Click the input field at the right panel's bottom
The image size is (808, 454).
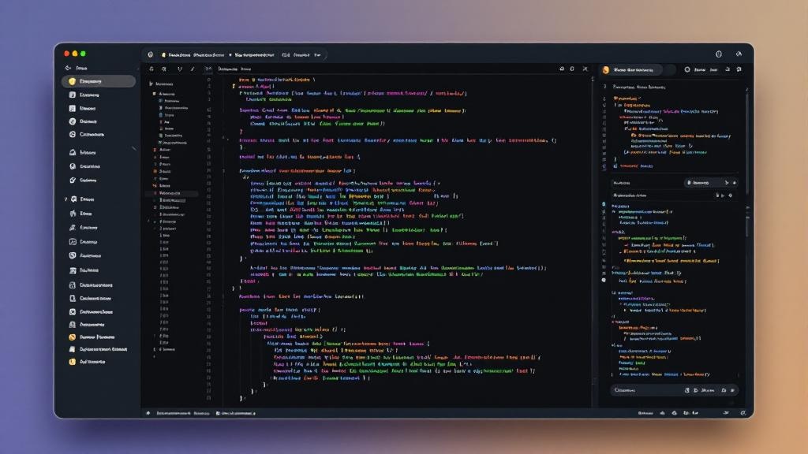pyautogui.click(x=675, y=390)
